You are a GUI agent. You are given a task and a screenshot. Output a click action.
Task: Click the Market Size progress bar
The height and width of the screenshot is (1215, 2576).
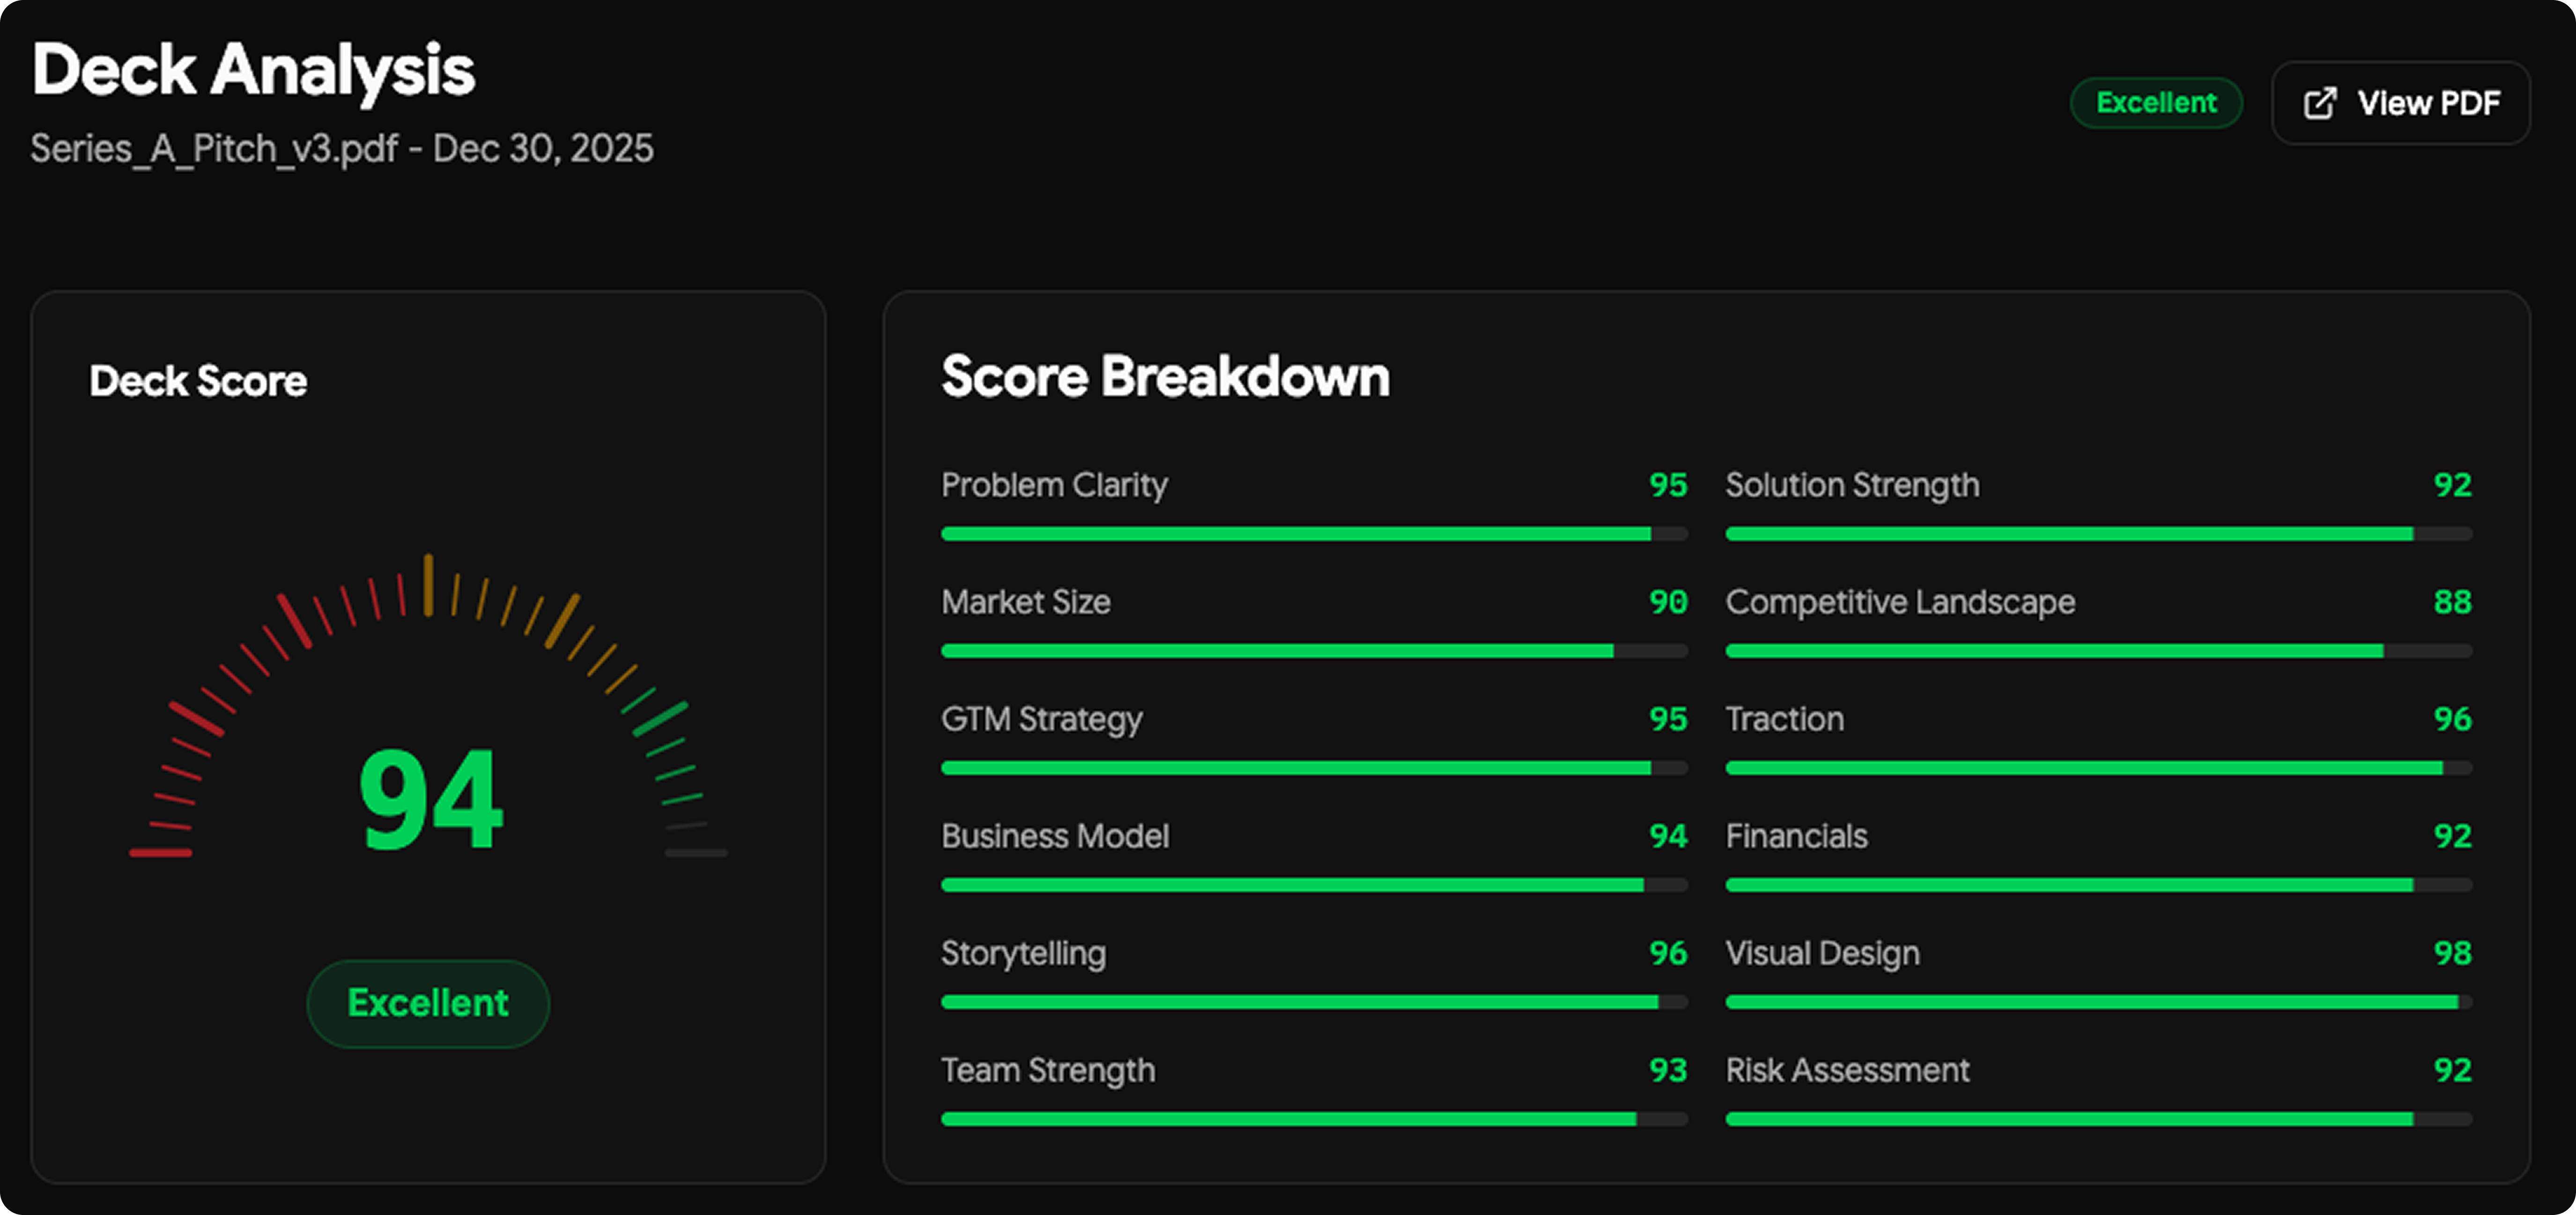pyautogui.click(x=1314, y=651)
